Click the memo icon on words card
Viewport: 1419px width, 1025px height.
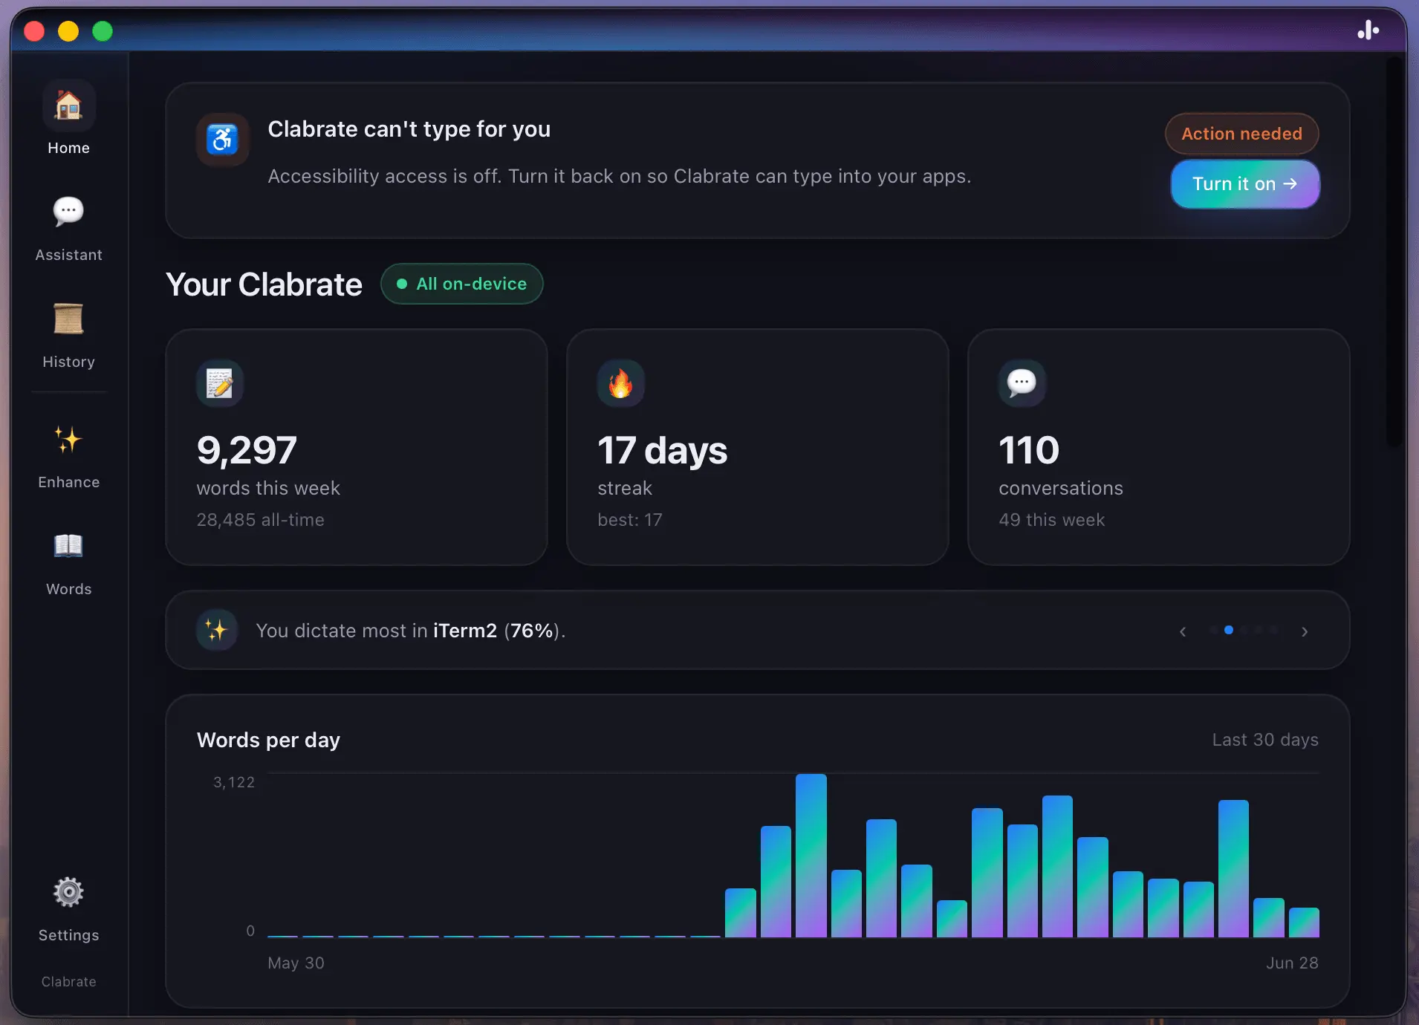pos(220,383)
